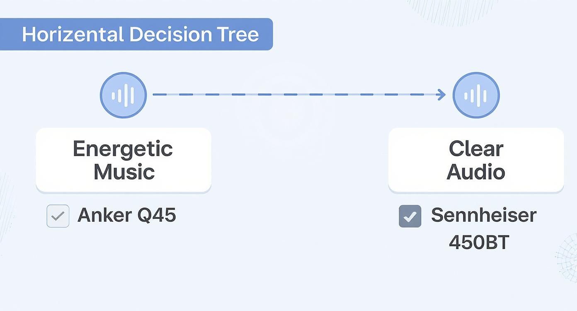Click the Anker Q45 label text
Screen dimensions: 577x311
(x=127, y=215)
